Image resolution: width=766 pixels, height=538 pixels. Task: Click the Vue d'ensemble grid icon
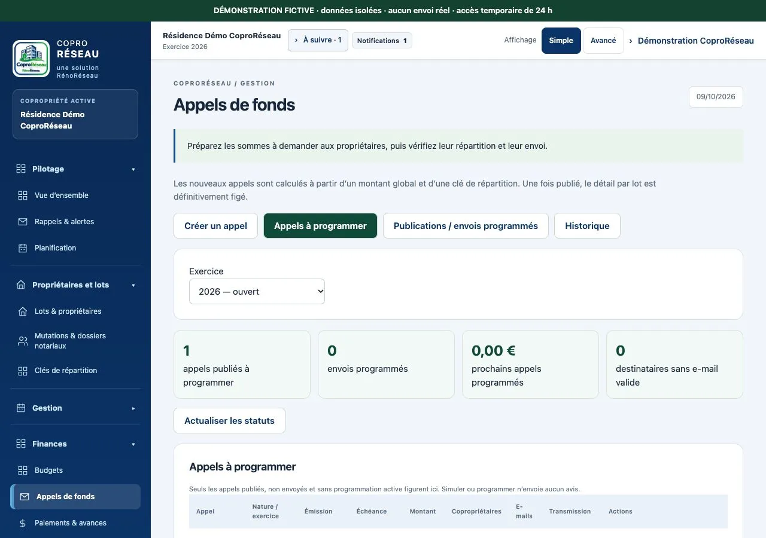(x=23, y=195)
